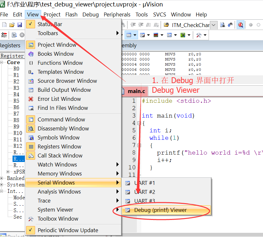Screen dimensions: 263x237
Task: Click the gray Stop circle icon
Action: pyautogui.click(x=22, y=35)
